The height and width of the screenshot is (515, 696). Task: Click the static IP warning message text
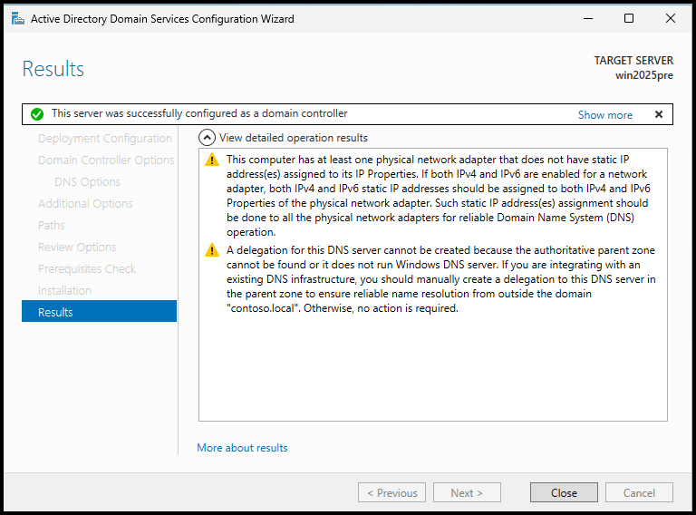(x=437, y=195)
